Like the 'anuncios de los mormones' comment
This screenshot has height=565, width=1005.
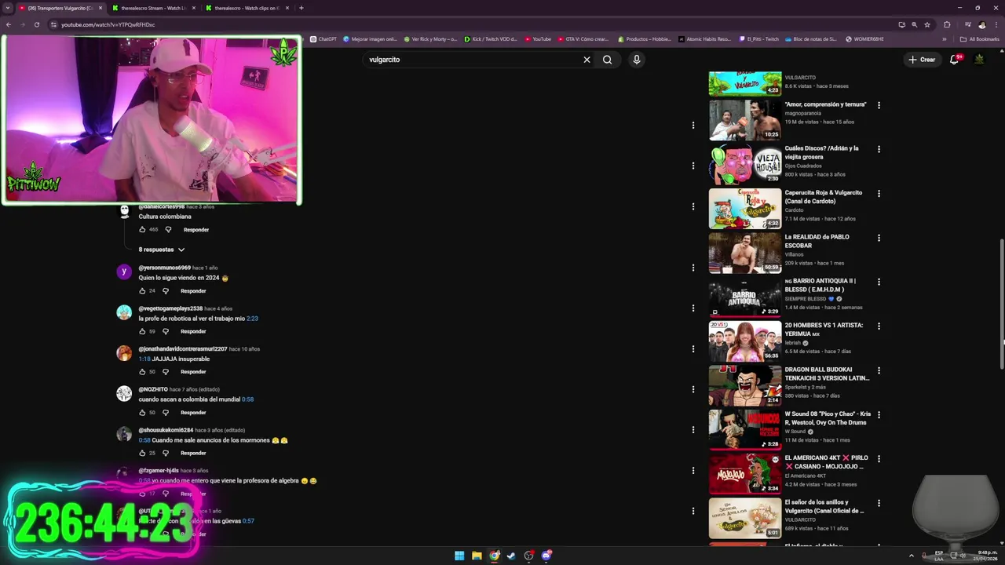click(x=142, y=453)
